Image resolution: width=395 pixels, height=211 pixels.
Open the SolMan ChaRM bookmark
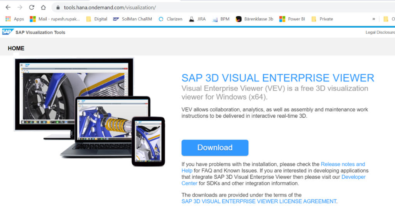coord(132,19)
